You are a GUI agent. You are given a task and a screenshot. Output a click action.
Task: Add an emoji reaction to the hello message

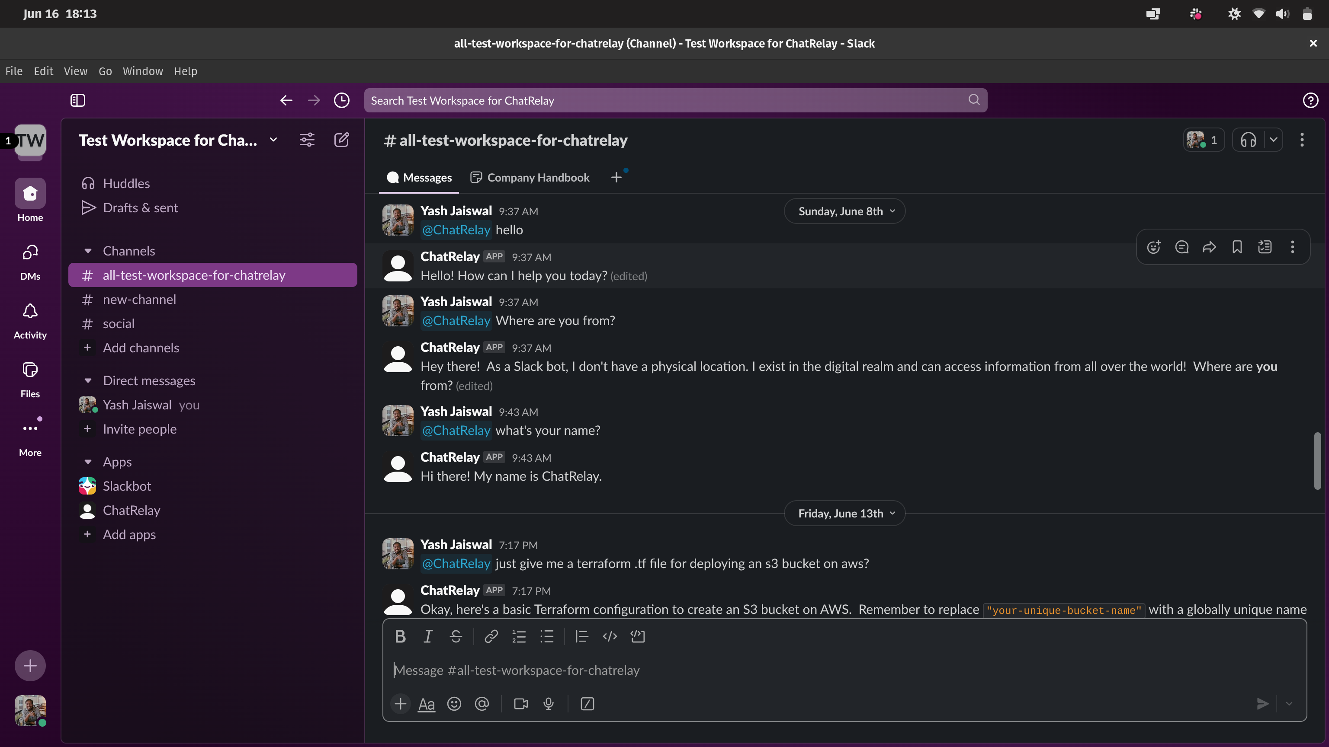point(1154,247)
